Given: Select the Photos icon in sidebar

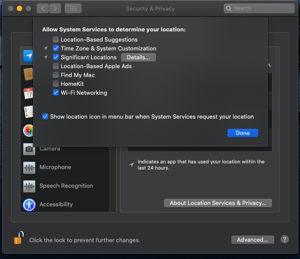Looking at the screenshot, I should (28, 131).
